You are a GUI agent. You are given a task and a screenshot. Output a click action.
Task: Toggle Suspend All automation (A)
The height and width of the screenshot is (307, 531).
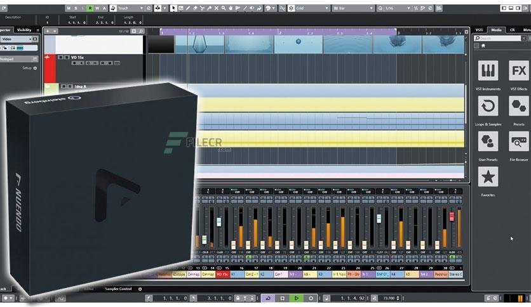(x=104, y=8)
